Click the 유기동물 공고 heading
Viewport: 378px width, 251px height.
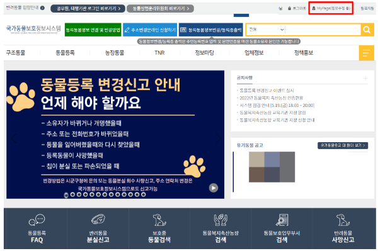click(249, 145)
